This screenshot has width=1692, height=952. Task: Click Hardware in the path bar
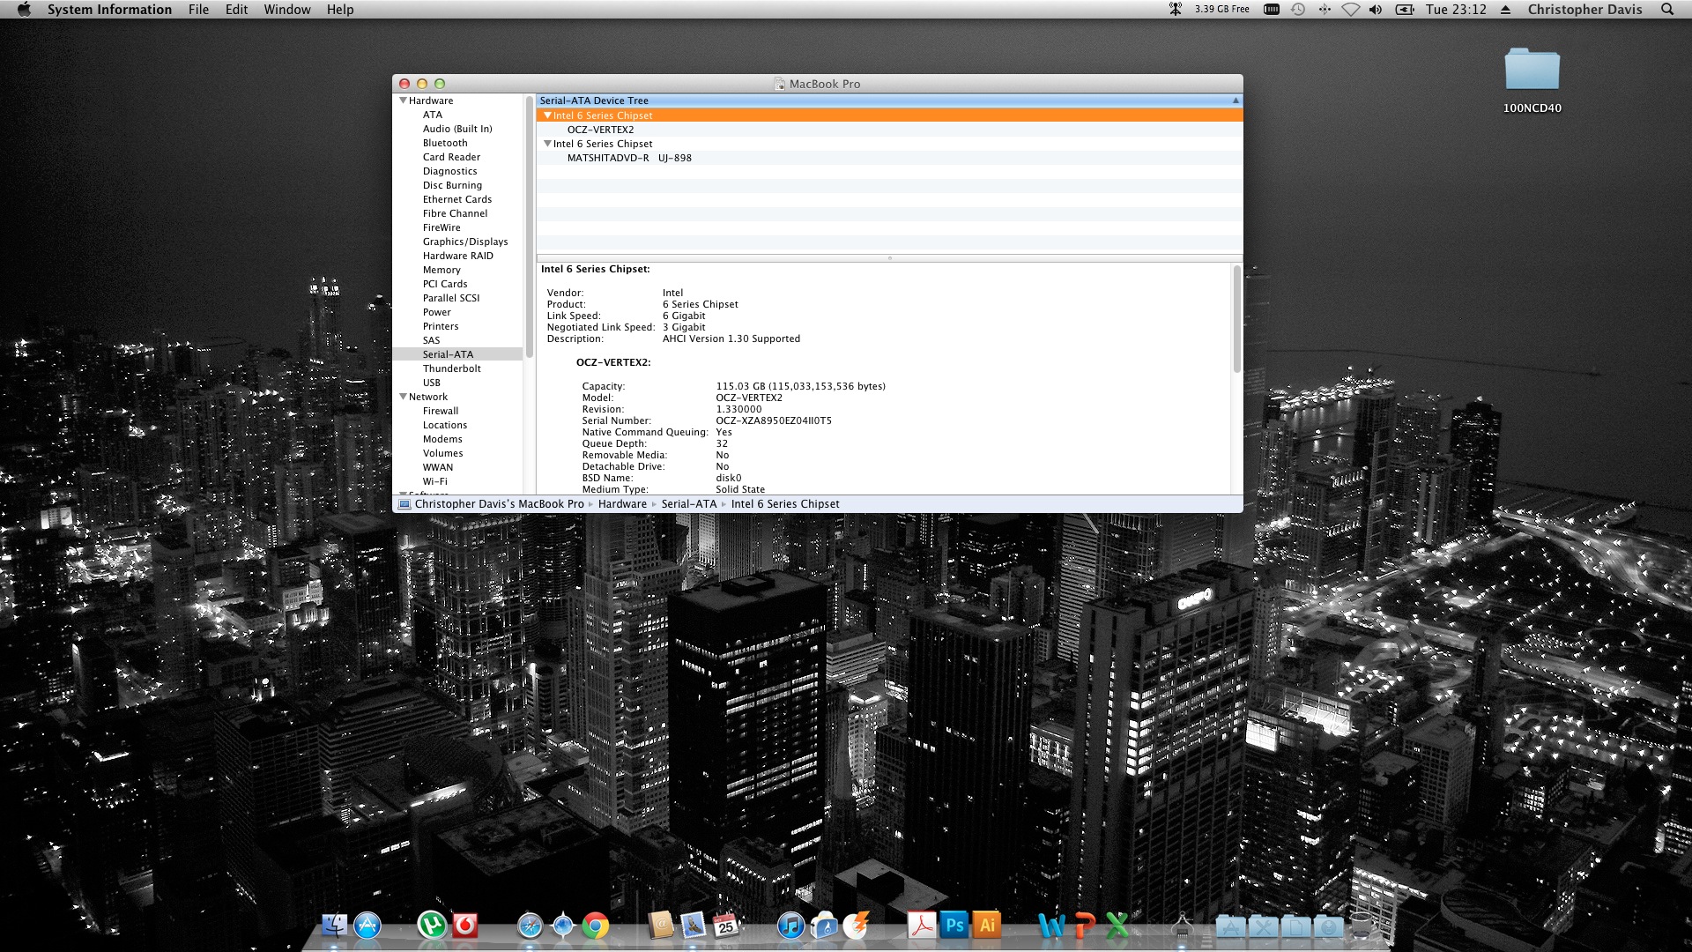[622, 504]
